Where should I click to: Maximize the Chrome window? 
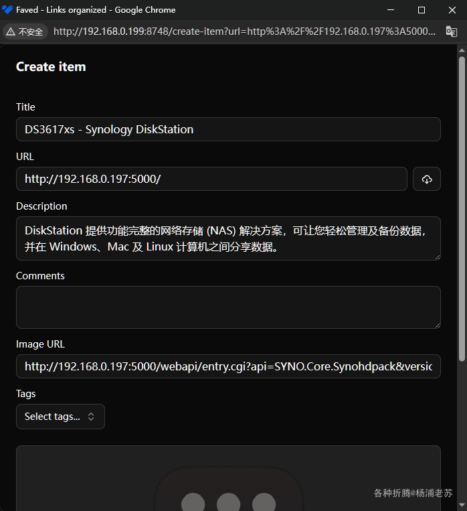[x=422, y=10]
